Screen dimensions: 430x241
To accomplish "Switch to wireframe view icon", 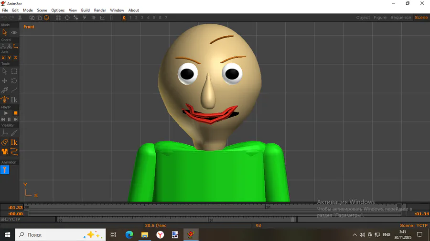I will point(32,18).
